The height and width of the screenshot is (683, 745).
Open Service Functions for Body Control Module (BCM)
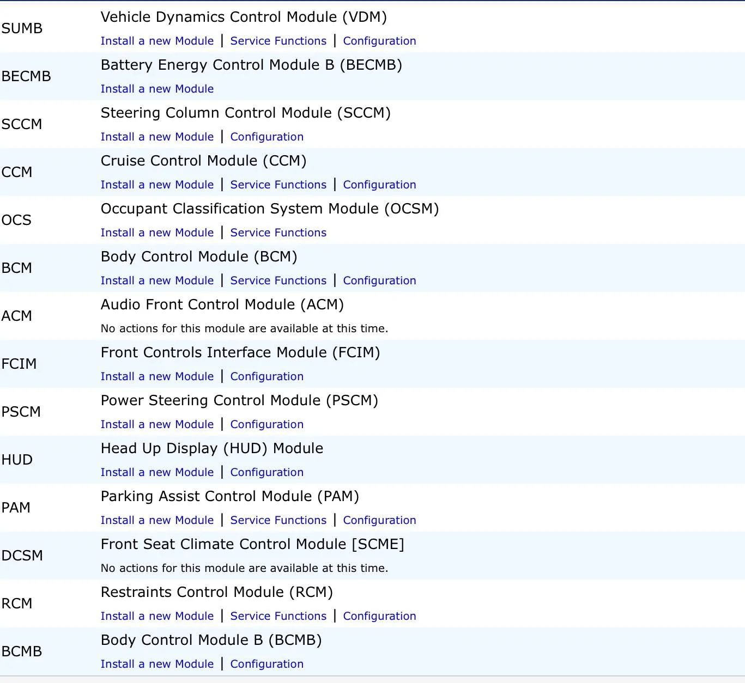278,280
